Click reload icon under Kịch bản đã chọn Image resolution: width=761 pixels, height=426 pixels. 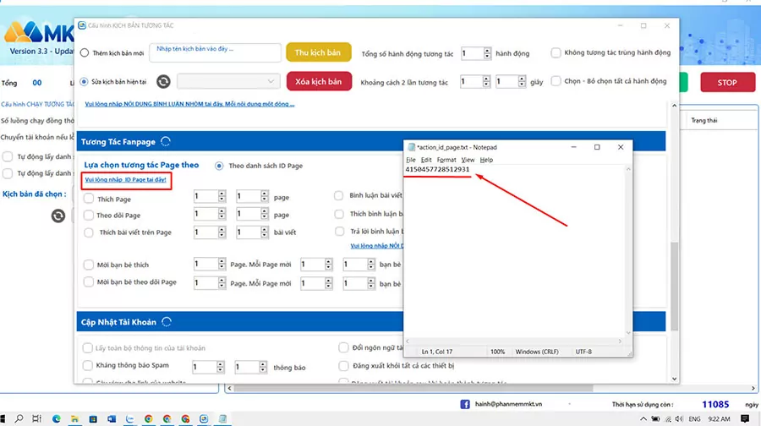(57, 216)
